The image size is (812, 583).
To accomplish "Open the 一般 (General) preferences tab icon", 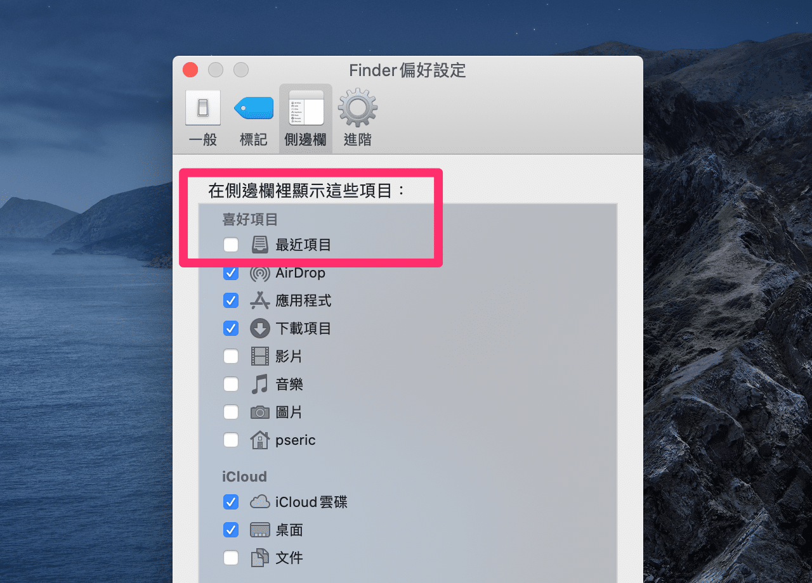I will pyautogui.click(x=203, y=108).
